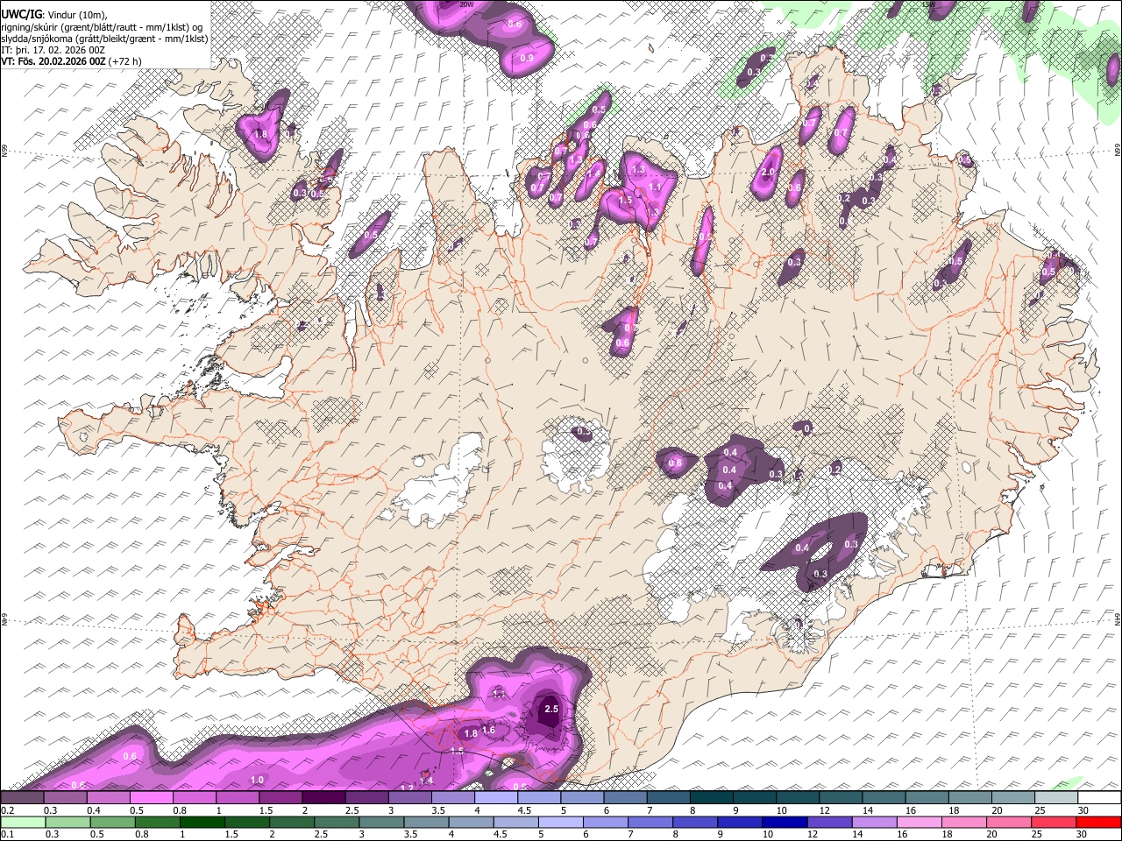The height and width of the screenshot is (841, 1122).
Task: Select the 'rigning/skúrir' legend description line
Action: pos(102,28)
